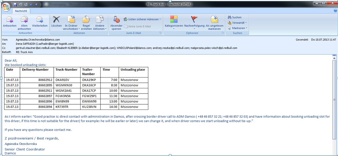Click the message body vertical scrollbar
Screen dimensions: 338x156
tap(334, 99)
